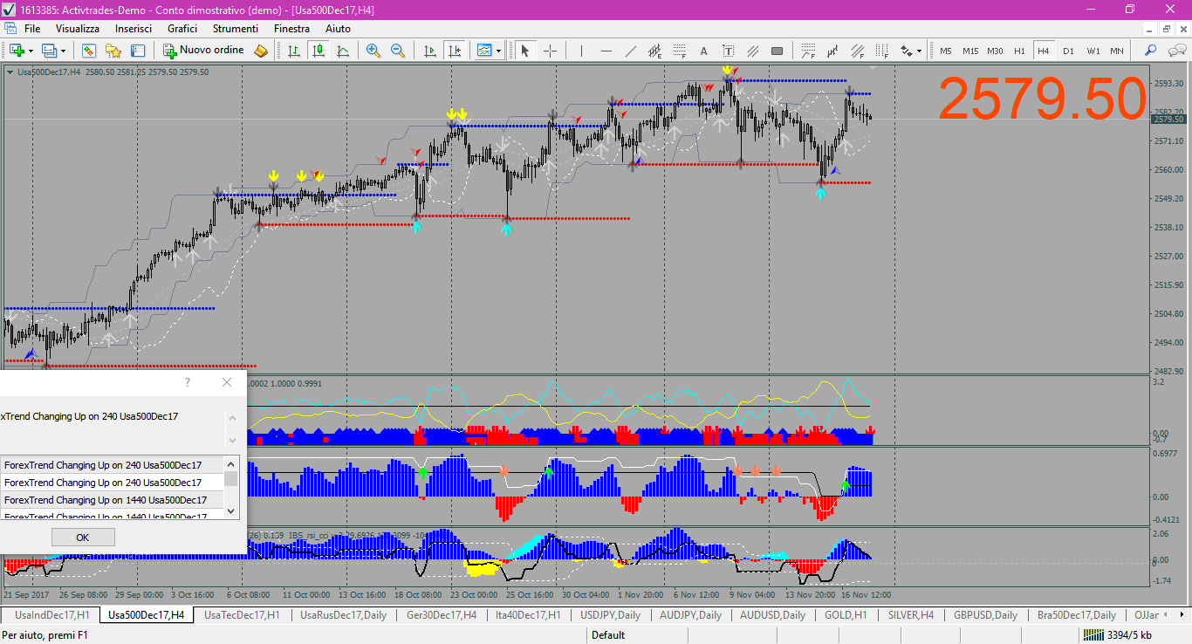Image resolution: width=1192 pixels, height=644 pixels.
Task: Open the Market Watch panel icon
Action: 89,51
